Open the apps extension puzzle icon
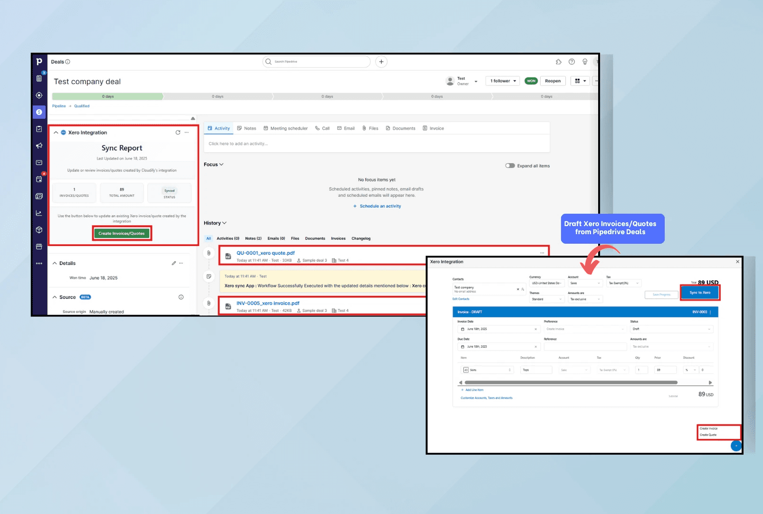 click(559, 62)
